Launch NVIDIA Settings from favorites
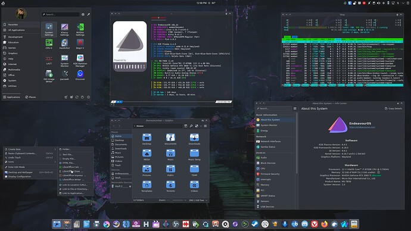This screenshot has width=411, height=231. pyautogui.click(x=80, y=30)
